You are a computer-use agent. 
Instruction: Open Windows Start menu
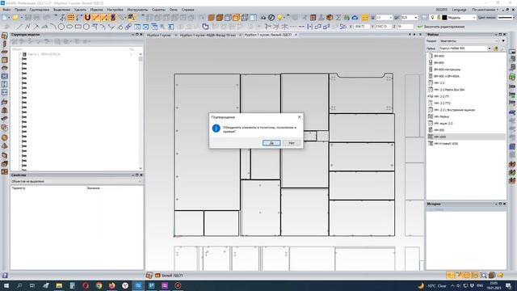pos(6,285)
